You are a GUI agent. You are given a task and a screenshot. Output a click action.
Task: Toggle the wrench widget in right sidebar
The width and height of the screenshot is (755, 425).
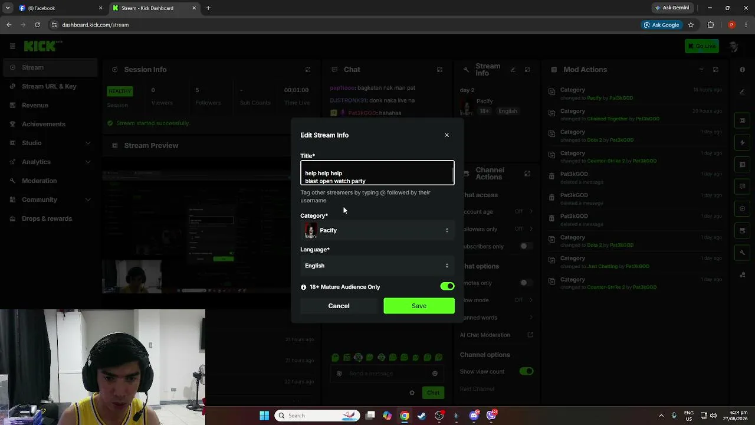(743, 253)
